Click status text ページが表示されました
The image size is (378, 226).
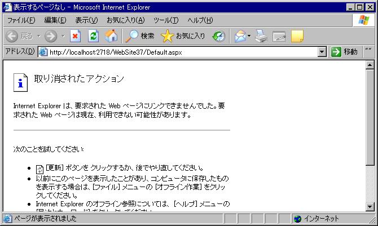click(x=45, y=219)
